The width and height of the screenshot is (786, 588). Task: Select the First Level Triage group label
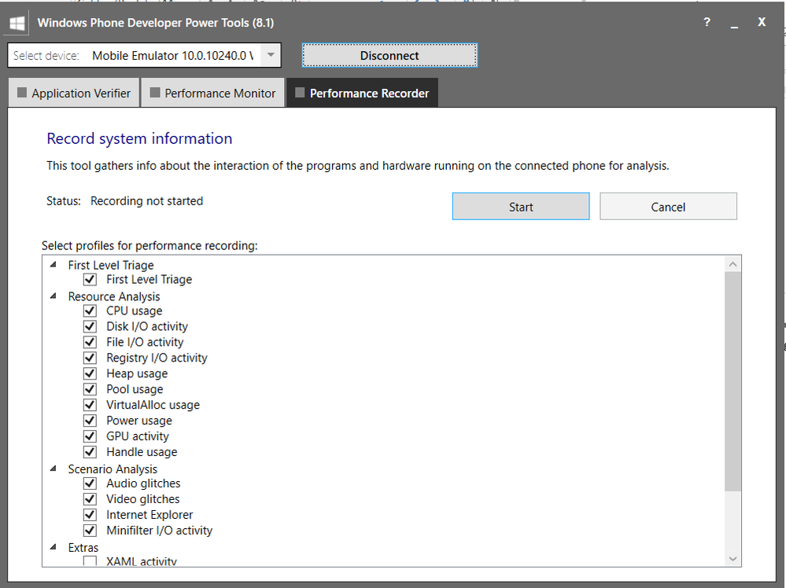coord(111,265)
